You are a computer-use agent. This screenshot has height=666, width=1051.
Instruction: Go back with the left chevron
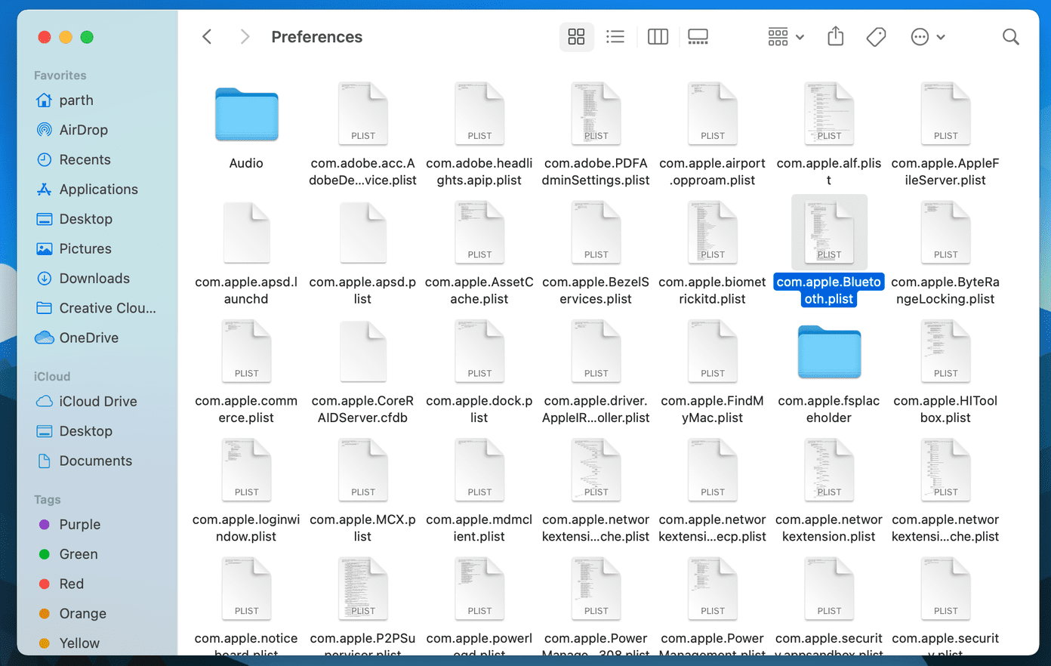click(x=207, y=36)
